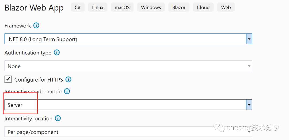
Task: Select the Blazor tag
Action: coord(179,7)
